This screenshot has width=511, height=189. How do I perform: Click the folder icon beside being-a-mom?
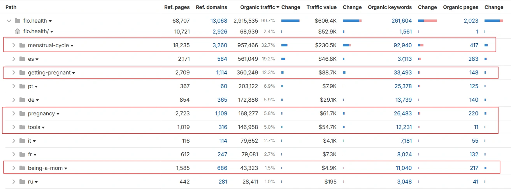point(22,168)
